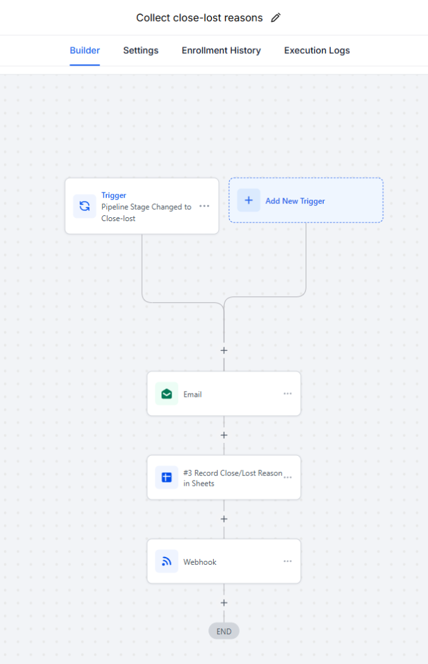Open the Record Close/Lost Reason step's options menu

point(287,477)
